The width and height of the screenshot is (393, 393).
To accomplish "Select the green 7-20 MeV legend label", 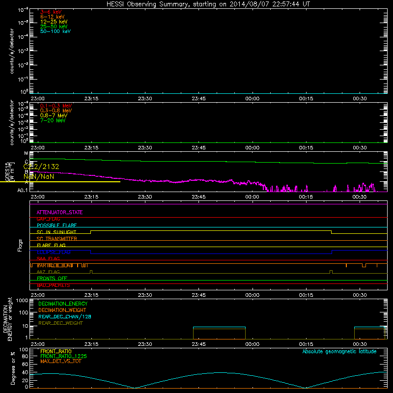I will click(53, 120).
